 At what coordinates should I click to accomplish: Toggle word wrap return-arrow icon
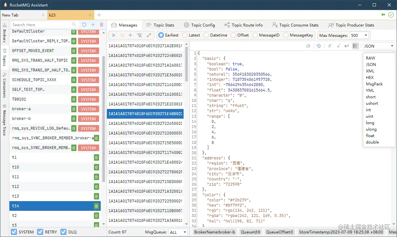pyautogui.click(x=346, y=46)
